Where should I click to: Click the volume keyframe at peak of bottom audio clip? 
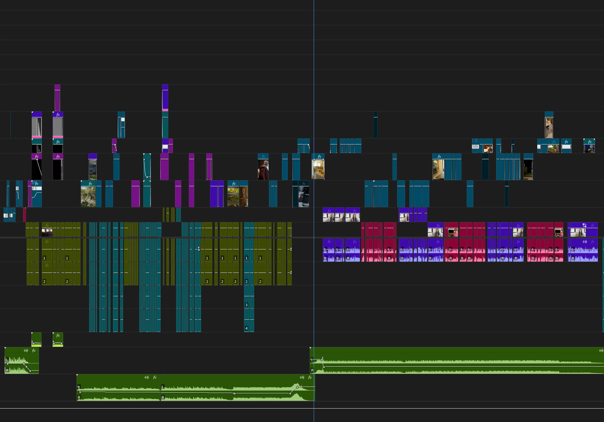[297, 387]
